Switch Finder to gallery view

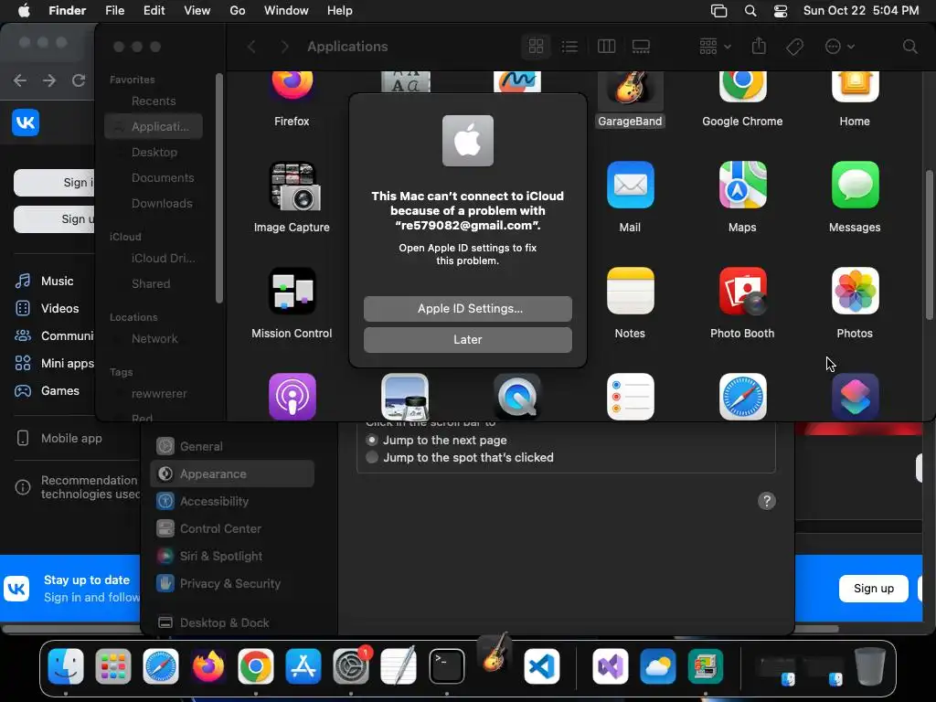point(641,47)
